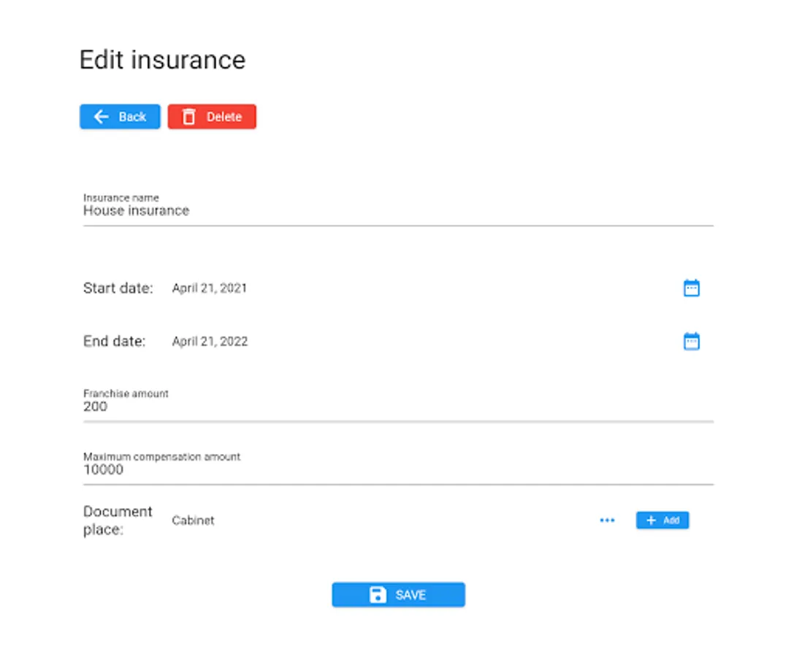Open the End date calendar picker
This screenshot has height=657, width=794.
pyautogui.click(x=691, y=342)
